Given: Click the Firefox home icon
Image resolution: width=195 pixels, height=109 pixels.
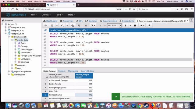Looking at the screenshot, I should (17, 9).
